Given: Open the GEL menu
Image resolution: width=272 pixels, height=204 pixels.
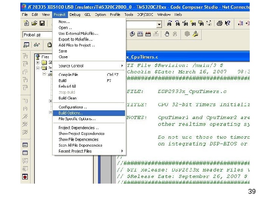Looking at the screenshot, I should [87, 15].
